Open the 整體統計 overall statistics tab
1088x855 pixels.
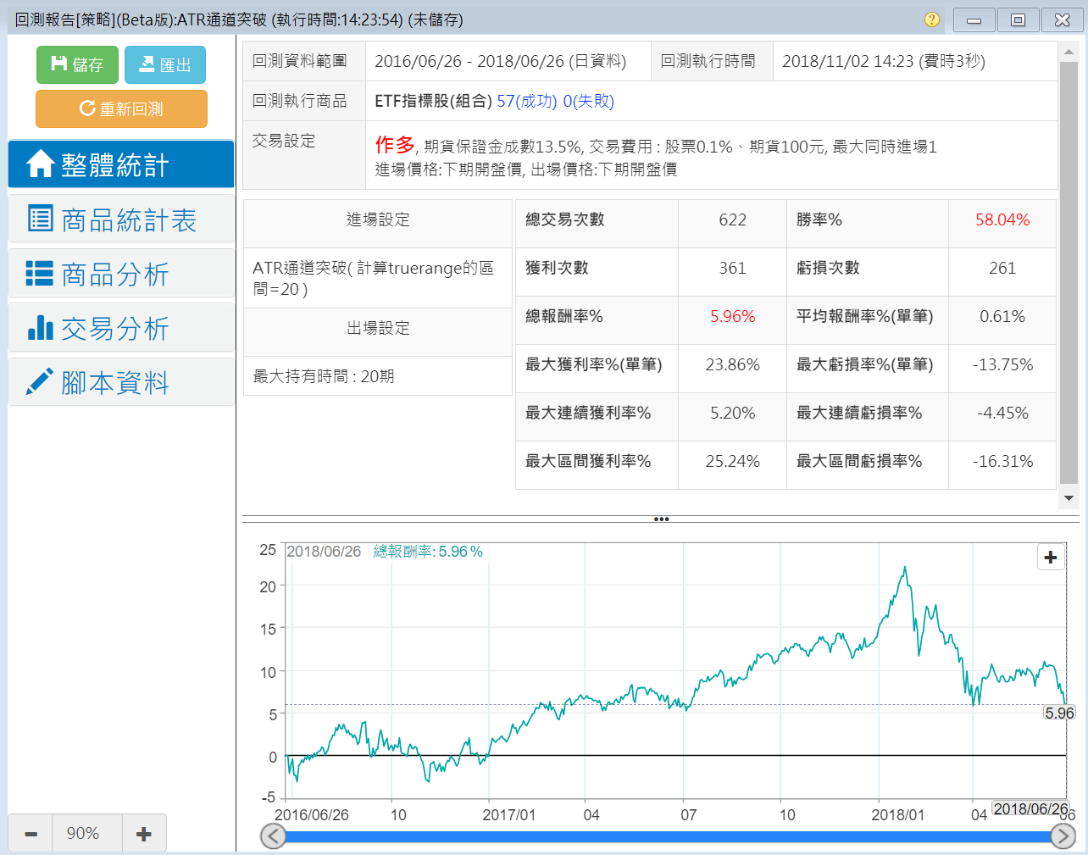[121, 164]
